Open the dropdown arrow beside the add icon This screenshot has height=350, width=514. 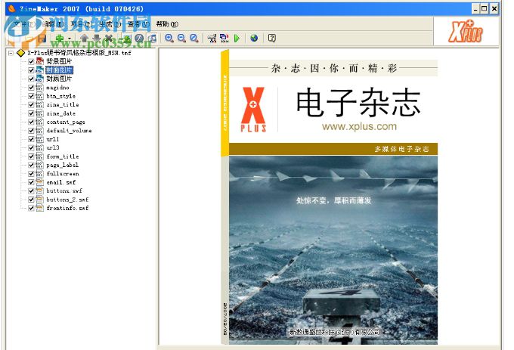[x=70, y=39]
